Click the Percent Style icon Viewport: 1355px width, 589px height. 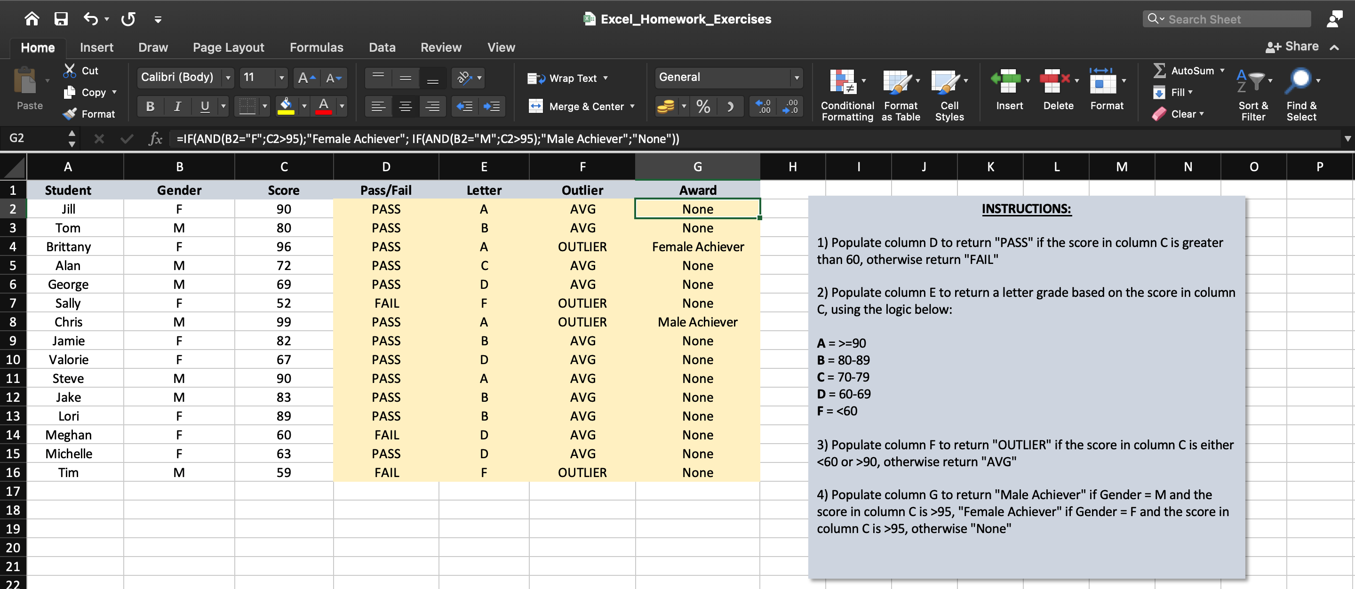point(703,107)
